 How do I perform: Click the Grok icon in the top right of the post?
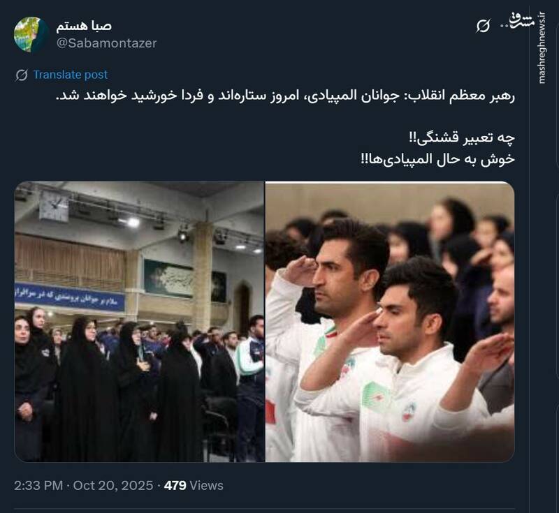pos(483,26)
